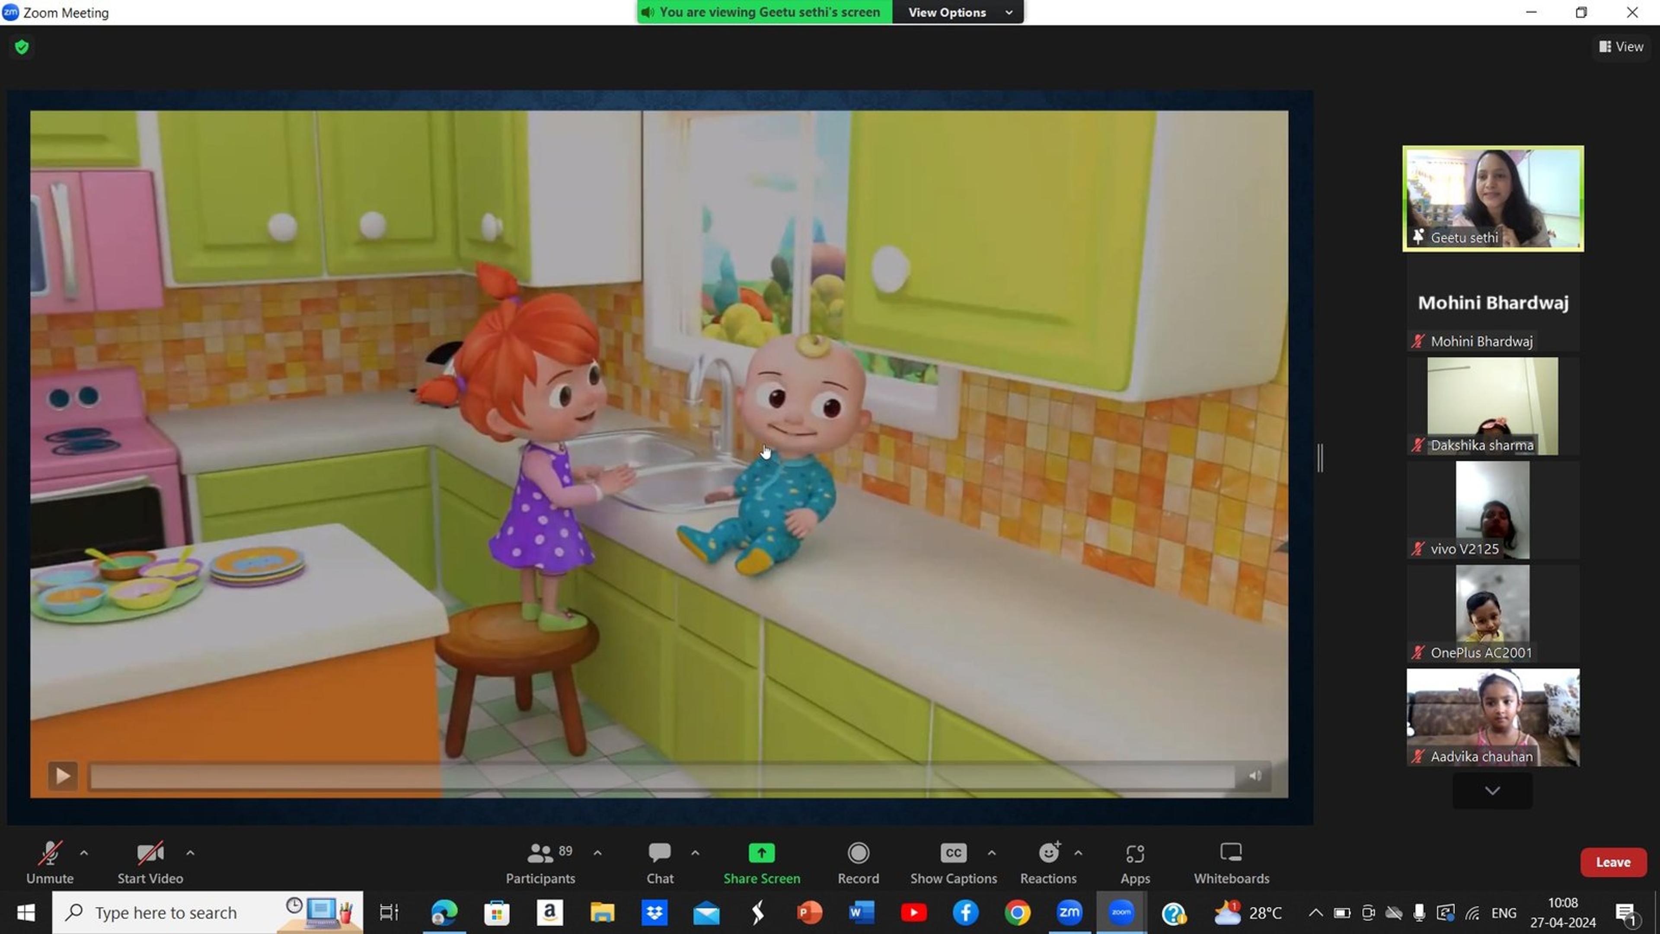Viewport: 1660px width, 934px height.
Task: Show next participants with down chevron
Action: tap(1492, 790)
